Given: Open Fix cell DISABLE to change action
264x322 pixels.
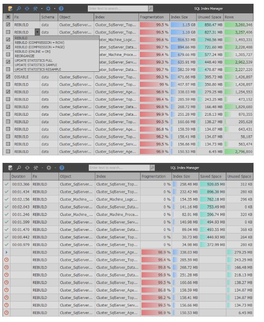Looking at the screenshot, I should (x=26, y=77).
